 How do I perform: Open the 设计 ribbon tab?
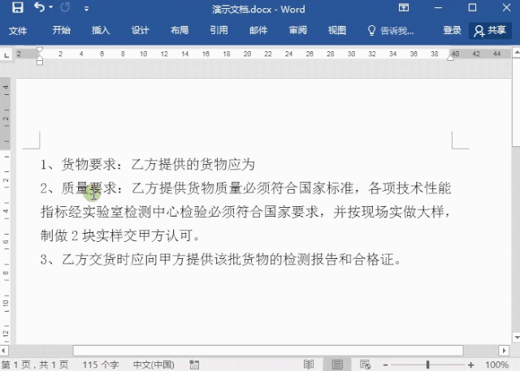[x=141, y=31]
